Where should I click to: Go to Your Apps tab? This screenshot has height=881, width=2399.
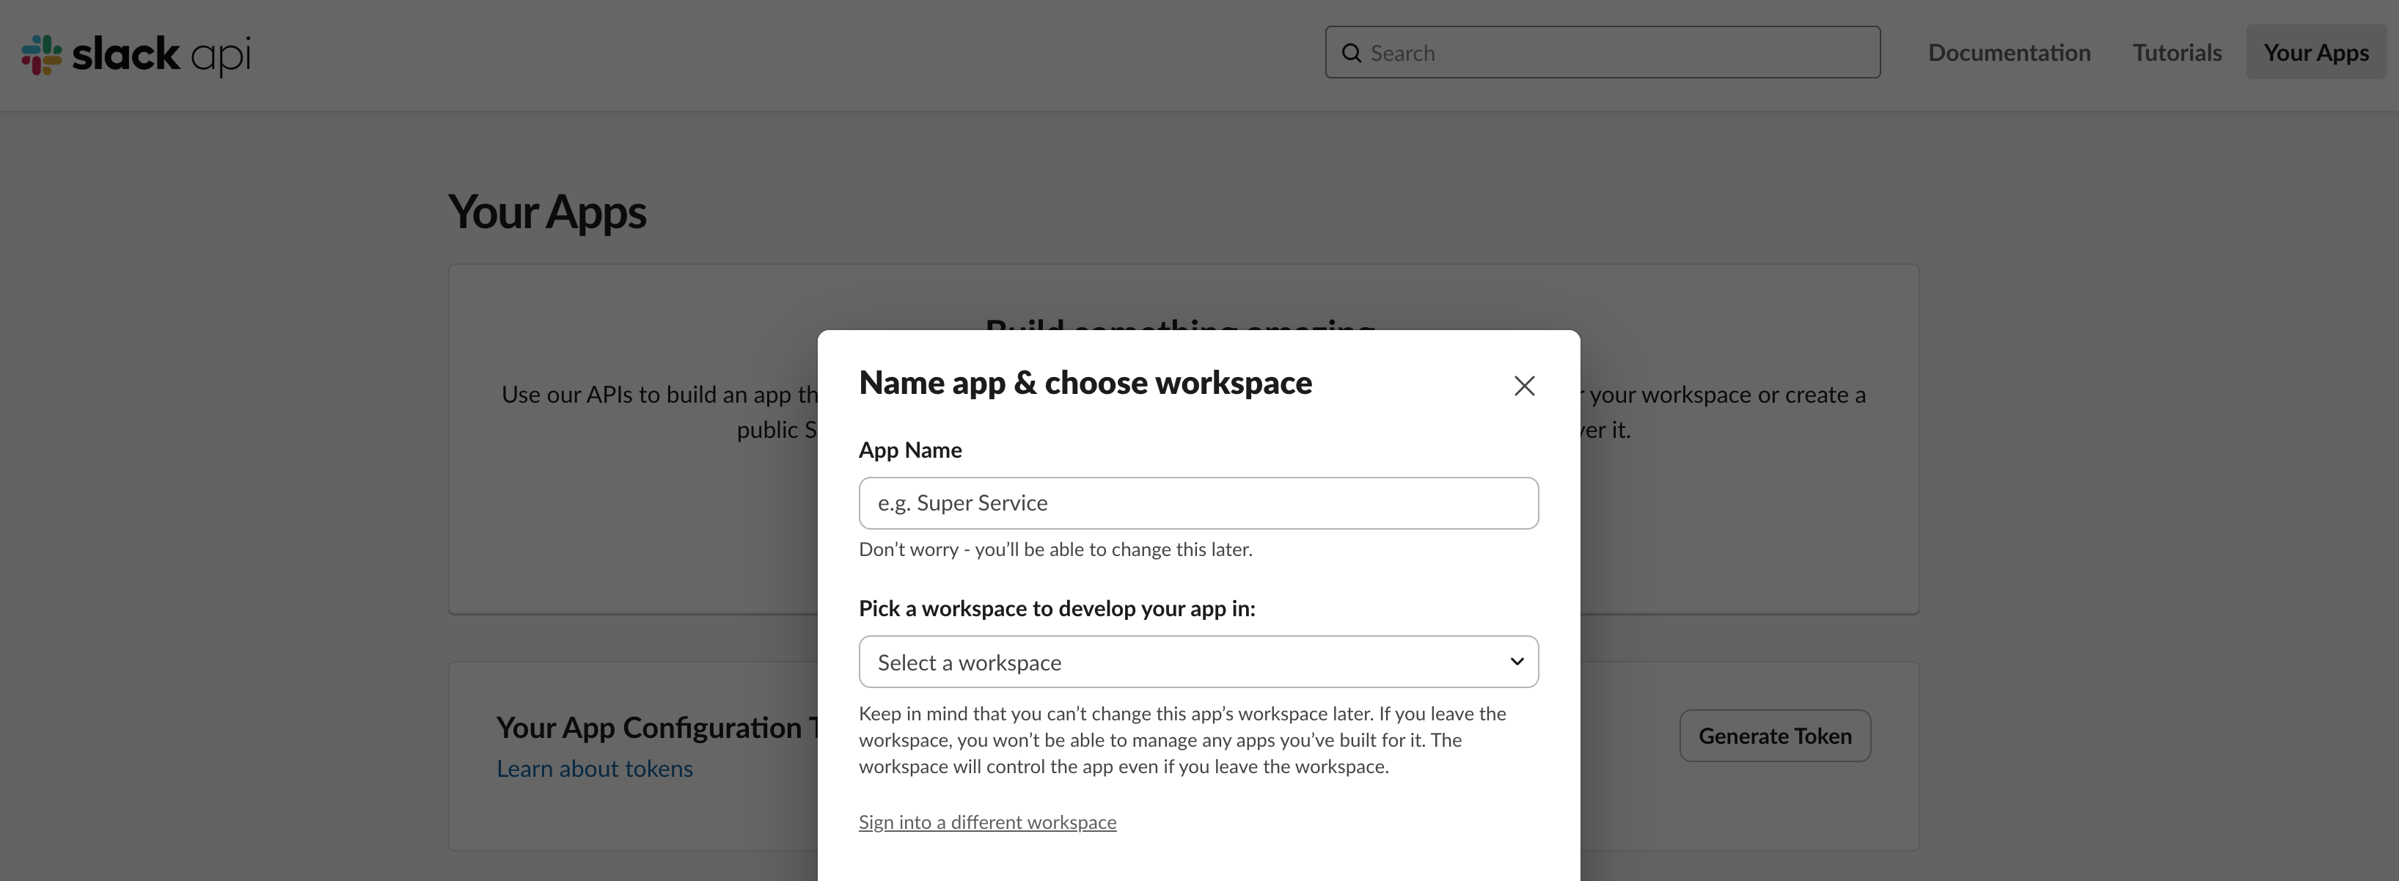tap(2315, 52)
